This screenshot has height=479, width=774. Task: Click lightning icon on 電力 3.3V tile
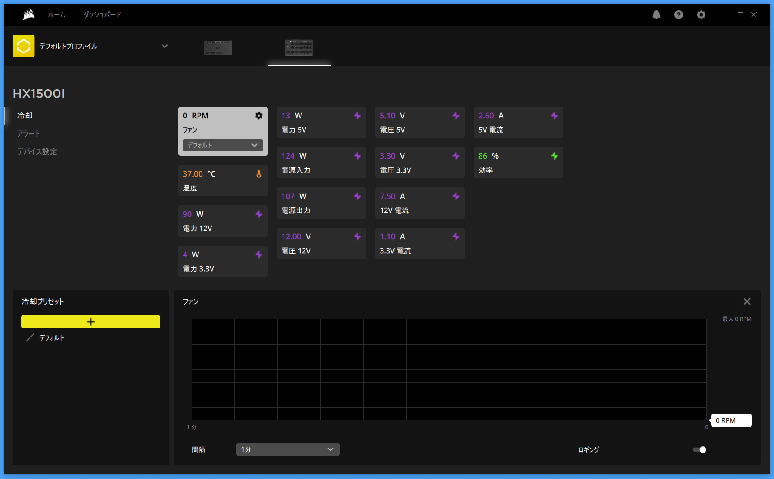tap(259, 255)
